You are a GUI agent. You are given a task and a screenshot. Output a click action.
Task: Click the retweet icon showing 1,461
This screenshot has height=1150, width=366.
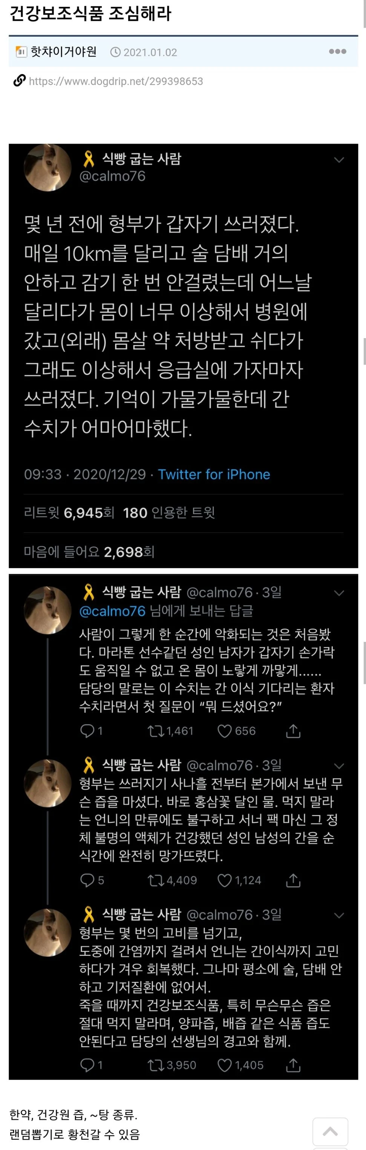coord(156,731)
